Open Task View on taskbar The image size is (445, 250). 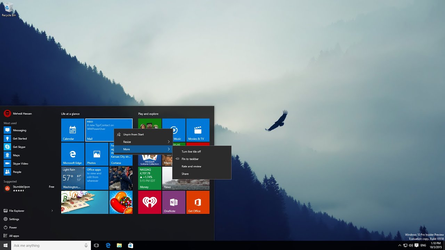[97, 245]
